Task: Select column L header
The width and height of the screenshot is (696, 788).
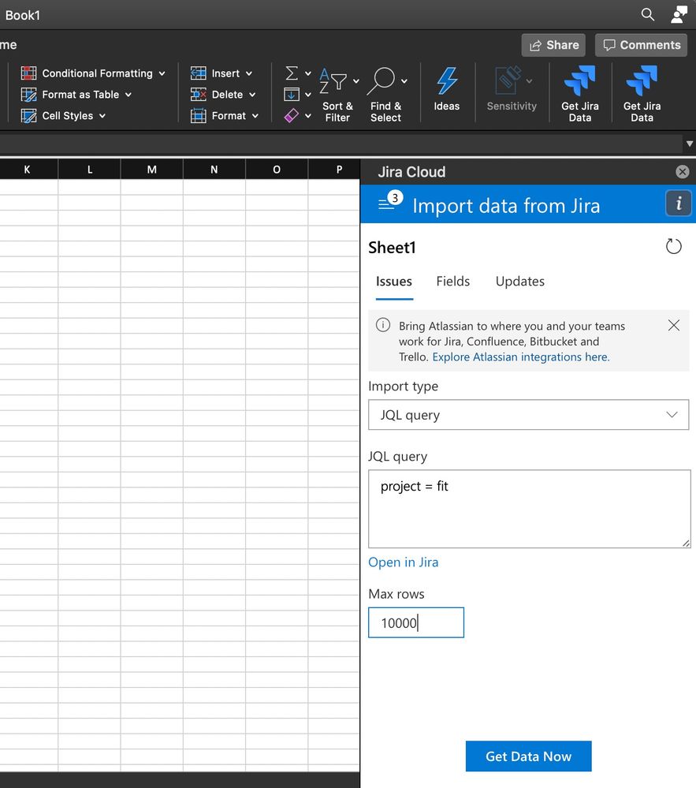Action: pyautogui.click(x=90, y=170)
